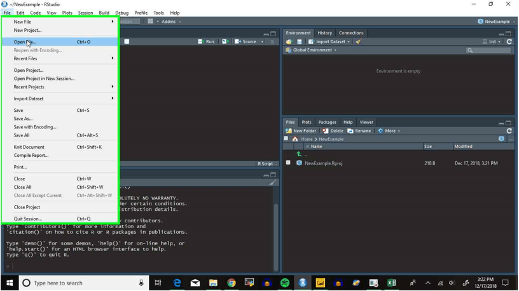Click the save workspace icon in Environment
The height and width of the screenshot is (291, 519).
(299, 42)
